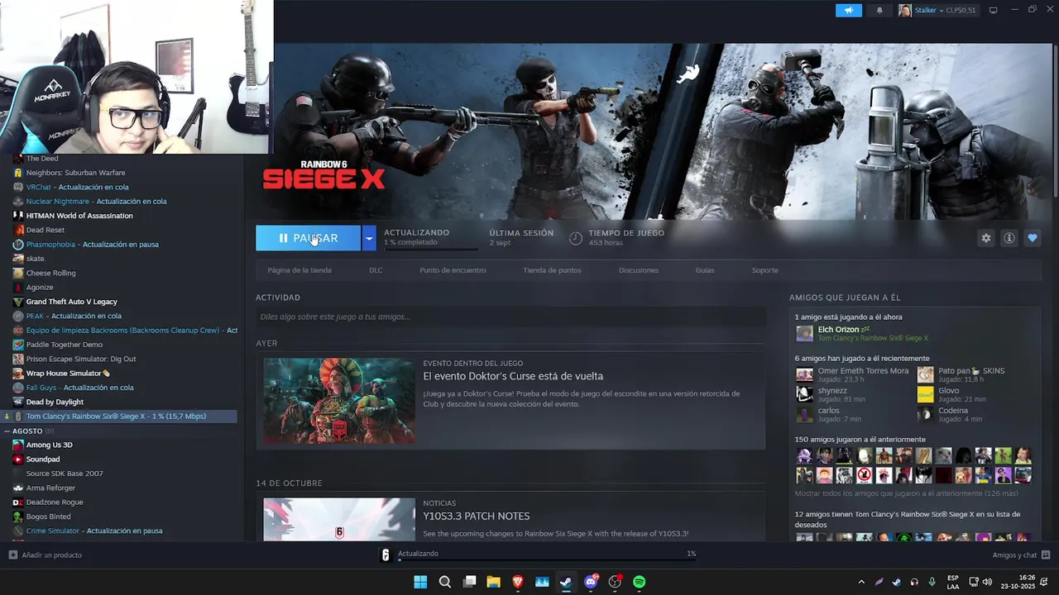Select Soundpad in the library list
The image size is (1059, 595).
(43, 459)
